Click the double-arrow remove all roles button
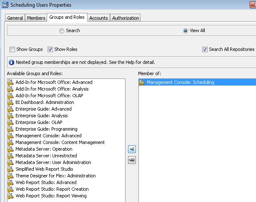The height and width of the screenshot is (202, 256). 132,160
